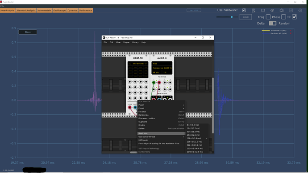308x173 pixels.
Task: Click Duplicate in the context menu
Action: coord(161,122)
